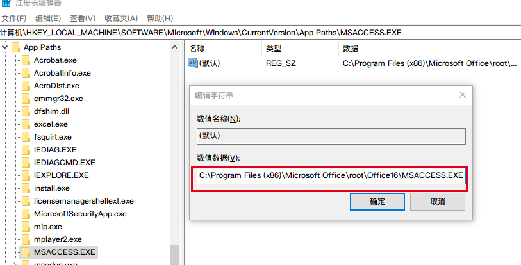Viewport: 521px width, 265px height.
Task: Click the Acrobat.exe tree label
Action: [55, 60]
